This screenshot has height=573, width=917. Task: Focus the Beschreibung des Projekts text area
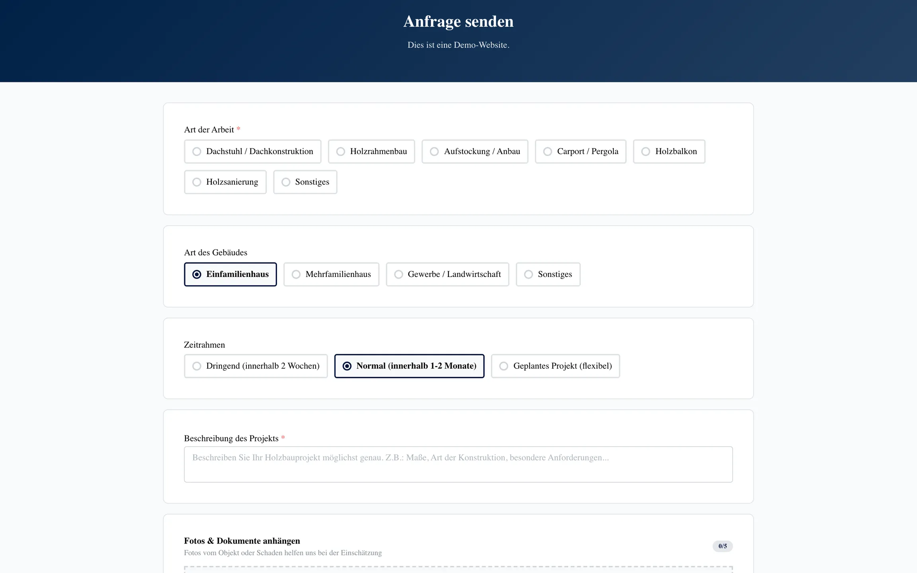[x=458, y=464]
